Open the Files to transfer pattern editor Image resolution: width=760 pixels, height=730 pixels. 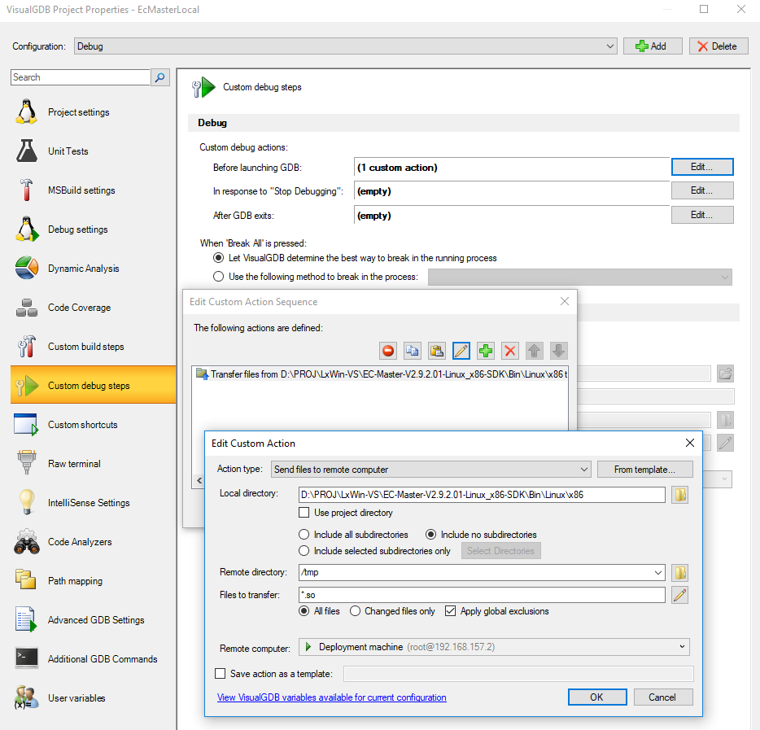pyautogui.click(x=679, y=594)
